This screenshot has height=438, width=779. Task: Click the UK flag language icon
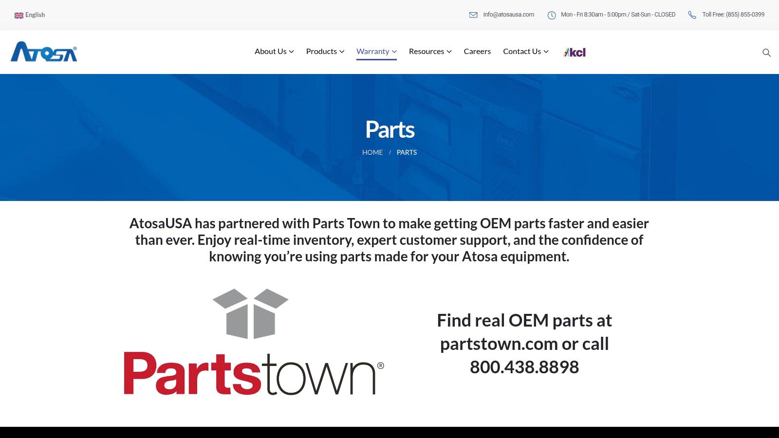point(19,15)
